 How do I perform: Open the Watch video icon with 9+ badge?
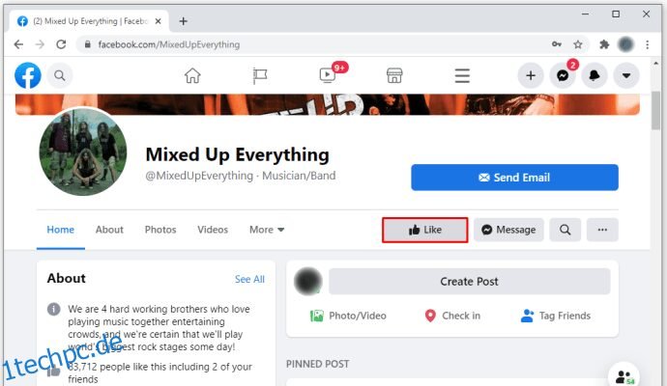pyautogui.click(x=328, y=75)
